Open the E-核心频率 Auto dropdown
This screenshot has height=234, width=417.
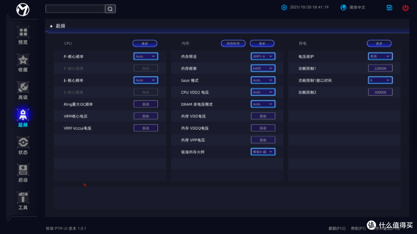click(146, 80)
